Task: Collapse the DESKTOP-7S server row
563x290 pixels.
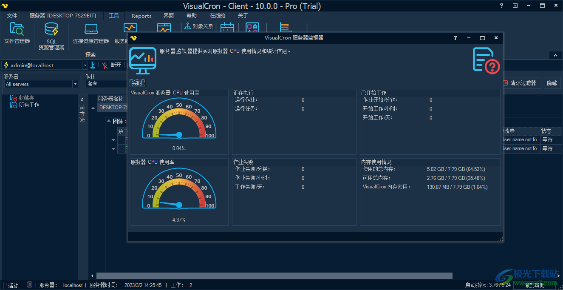Action: coord(93,108)
